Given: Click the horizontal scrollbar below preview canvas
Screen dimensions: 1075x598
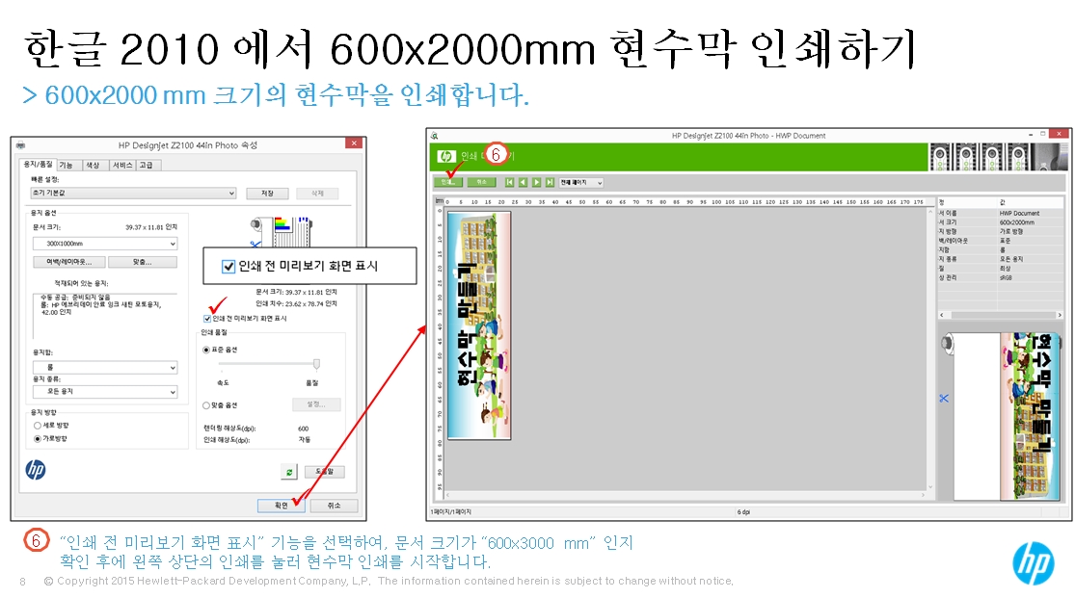Looking at the screenshot, I should coord(685,495).
